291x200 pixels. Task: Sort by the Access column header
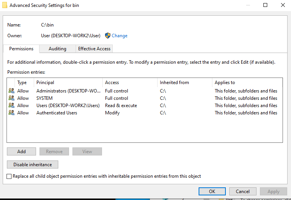point(130,83)
